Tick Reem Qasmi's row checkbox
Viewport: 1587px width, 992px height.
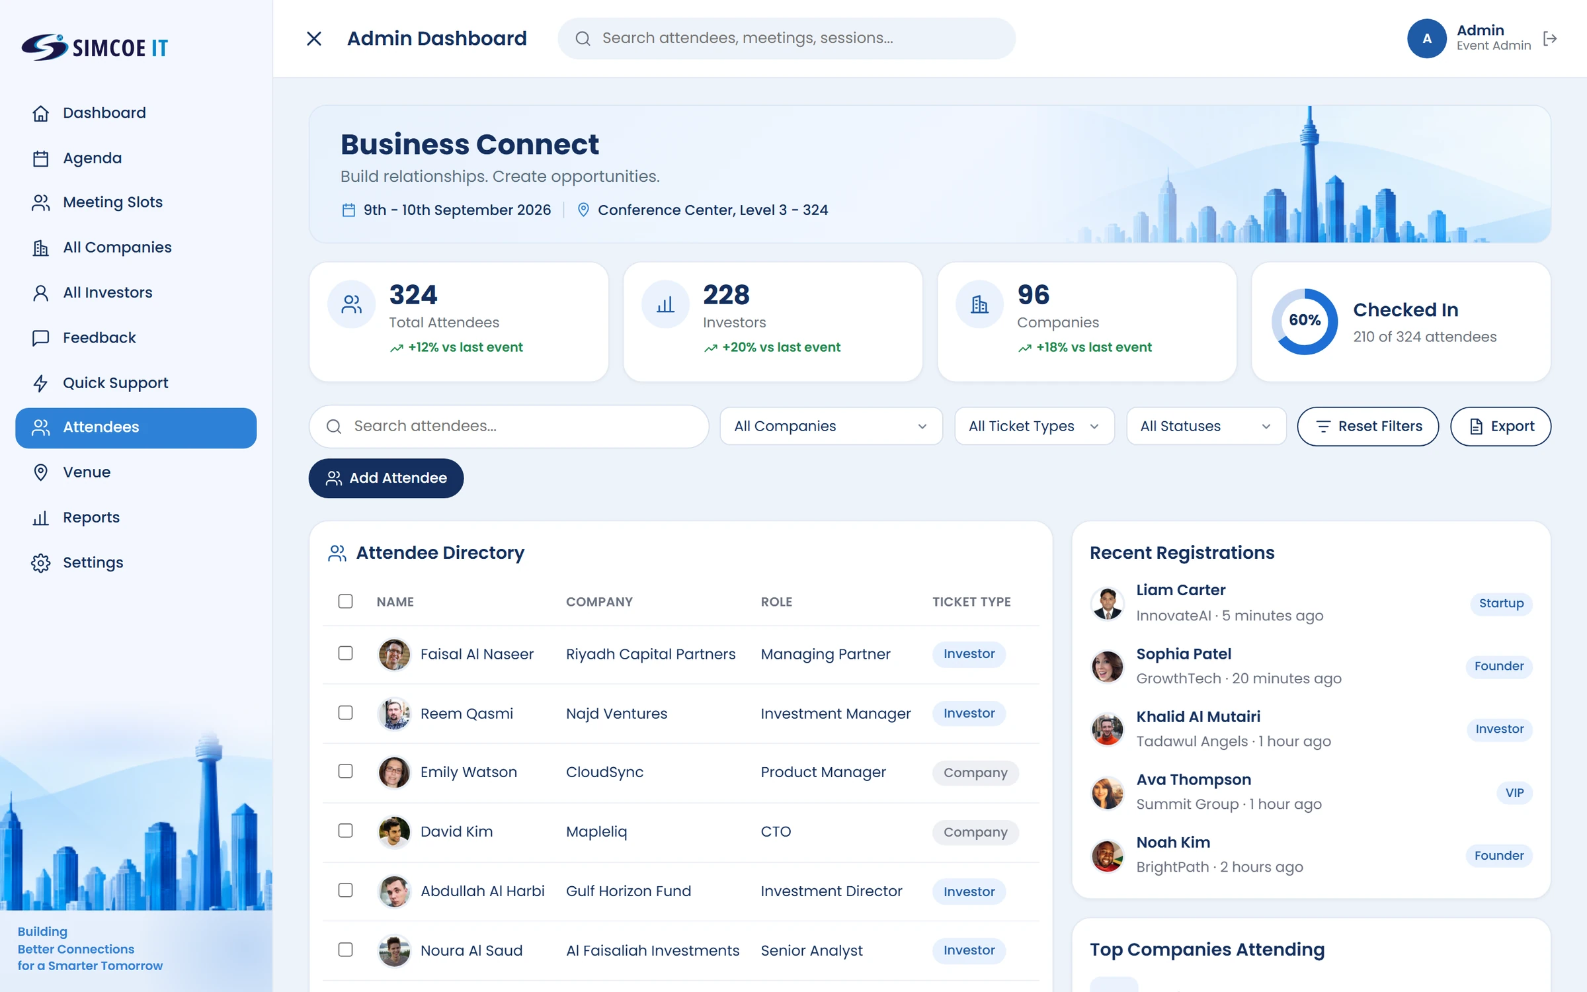345,713
